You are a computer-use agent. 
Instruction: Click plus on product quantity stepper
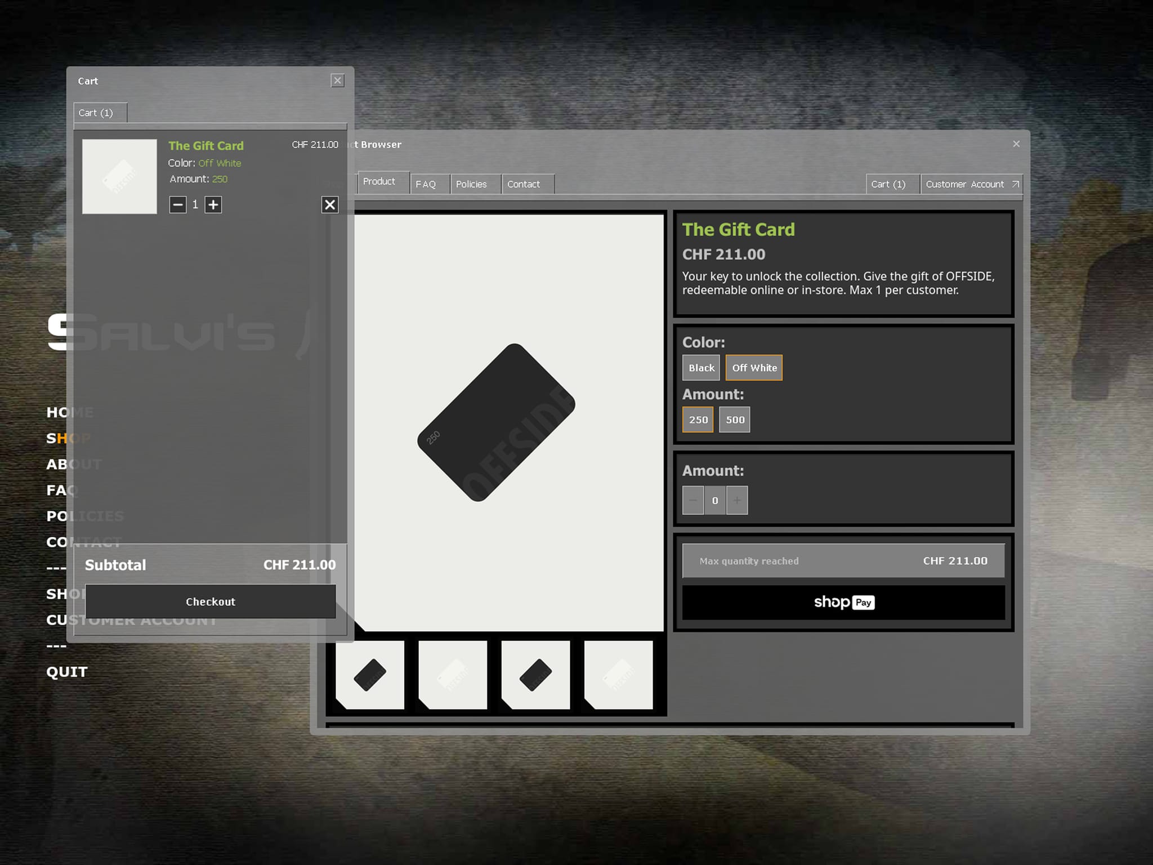pos(737,500)
